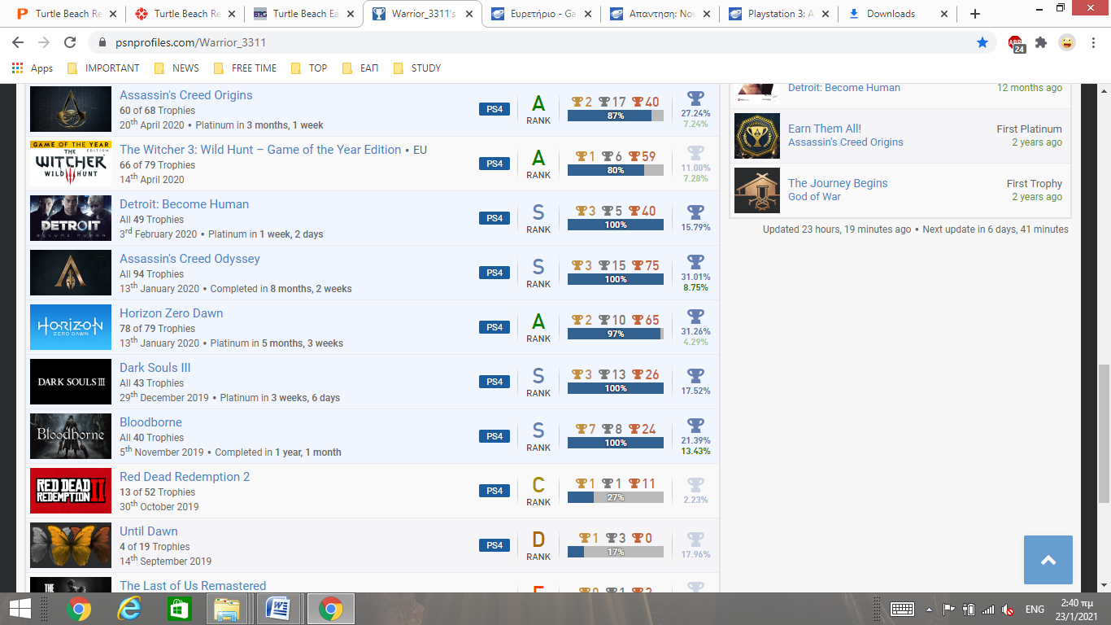Click the Assassin's Creed Odyssey 100% progress bar
The image size is (1111, 625).
(x=616, y=279)
